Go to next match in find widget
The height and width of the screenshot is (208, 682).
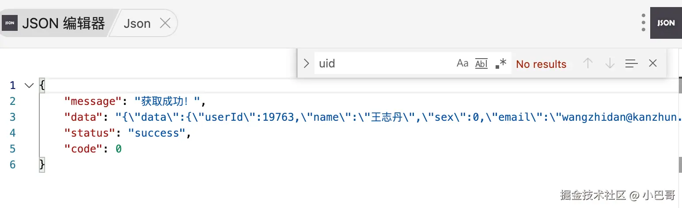[610, 63]
